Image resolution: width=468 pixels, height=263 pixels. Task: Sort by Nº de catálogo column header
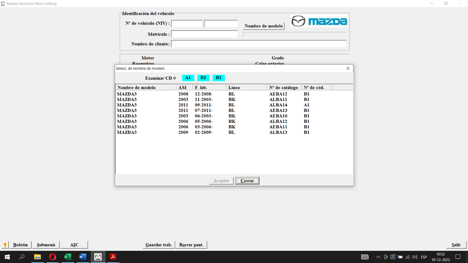coord(284,87)
